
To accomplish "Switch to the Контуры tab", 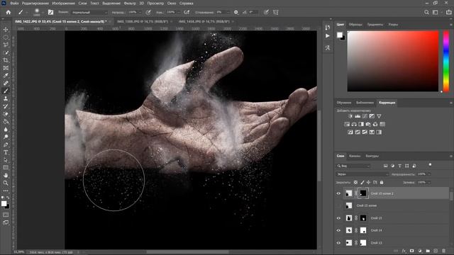I will pyautogui.click(x=372, y=156).
